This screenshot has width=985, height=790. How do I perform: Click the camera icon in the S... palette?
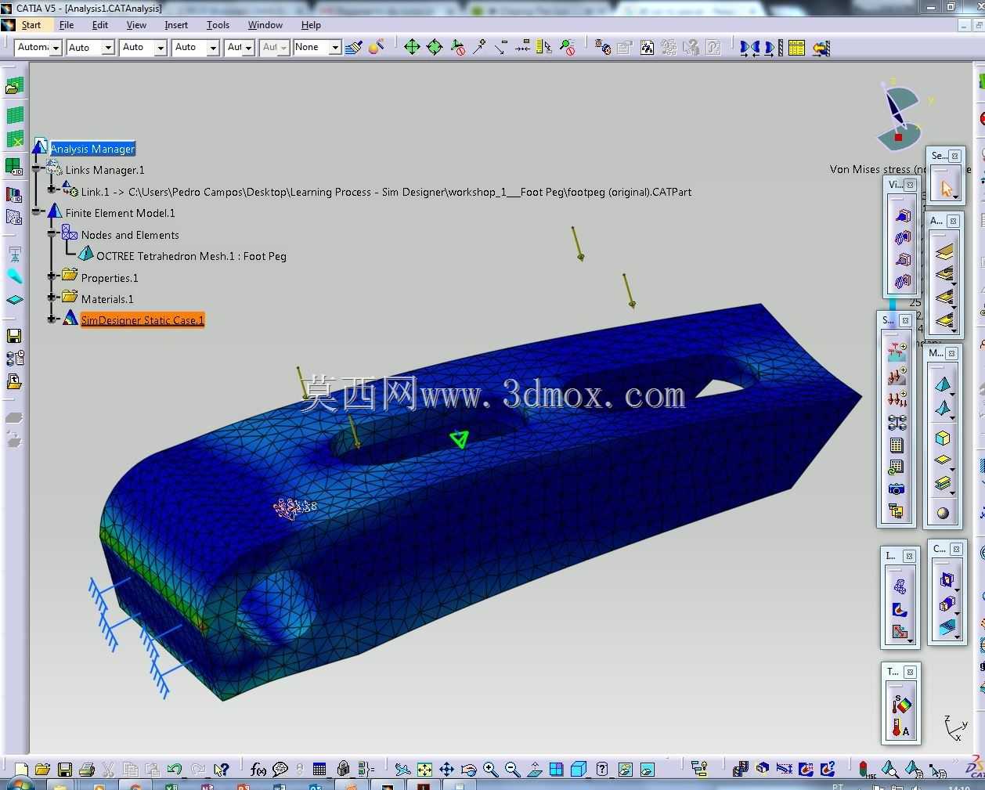click(x=897, y=489)
